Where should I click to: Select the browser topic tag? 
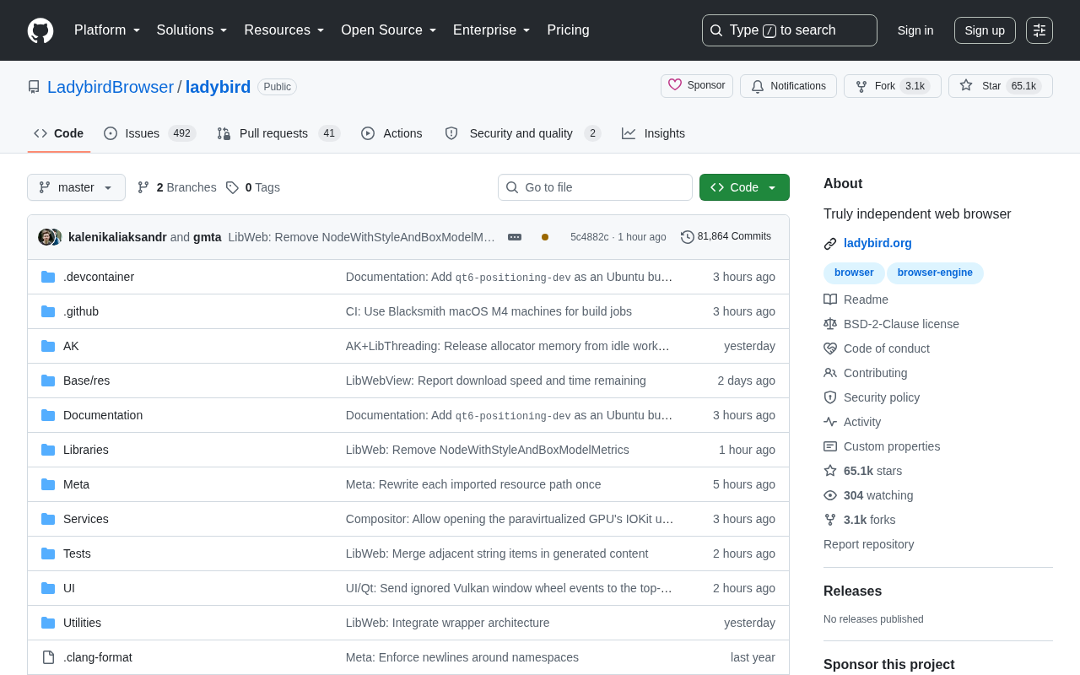[x=854, y=273]
